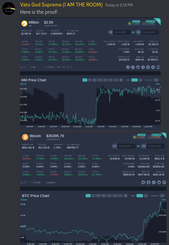Open MM chart Currency USD dropdown
This screenshot has width=169, height=245.
156,80
